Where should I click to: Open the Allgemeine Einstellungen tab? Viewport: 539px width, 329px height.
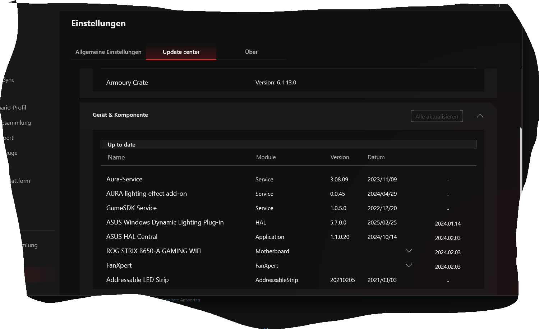coord(108,52)
